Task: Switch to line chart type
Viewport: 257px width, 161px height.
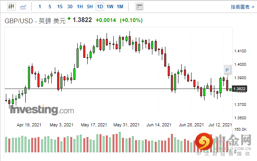Action: click(x=24, y=7)
